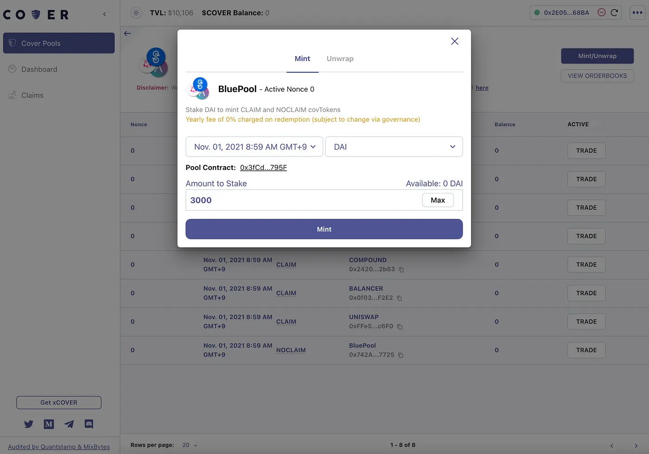Copy the UNISWAP address 0xFFe5...c6F0
The height and width of the screenshot is (454, 649).
(400, 327)
